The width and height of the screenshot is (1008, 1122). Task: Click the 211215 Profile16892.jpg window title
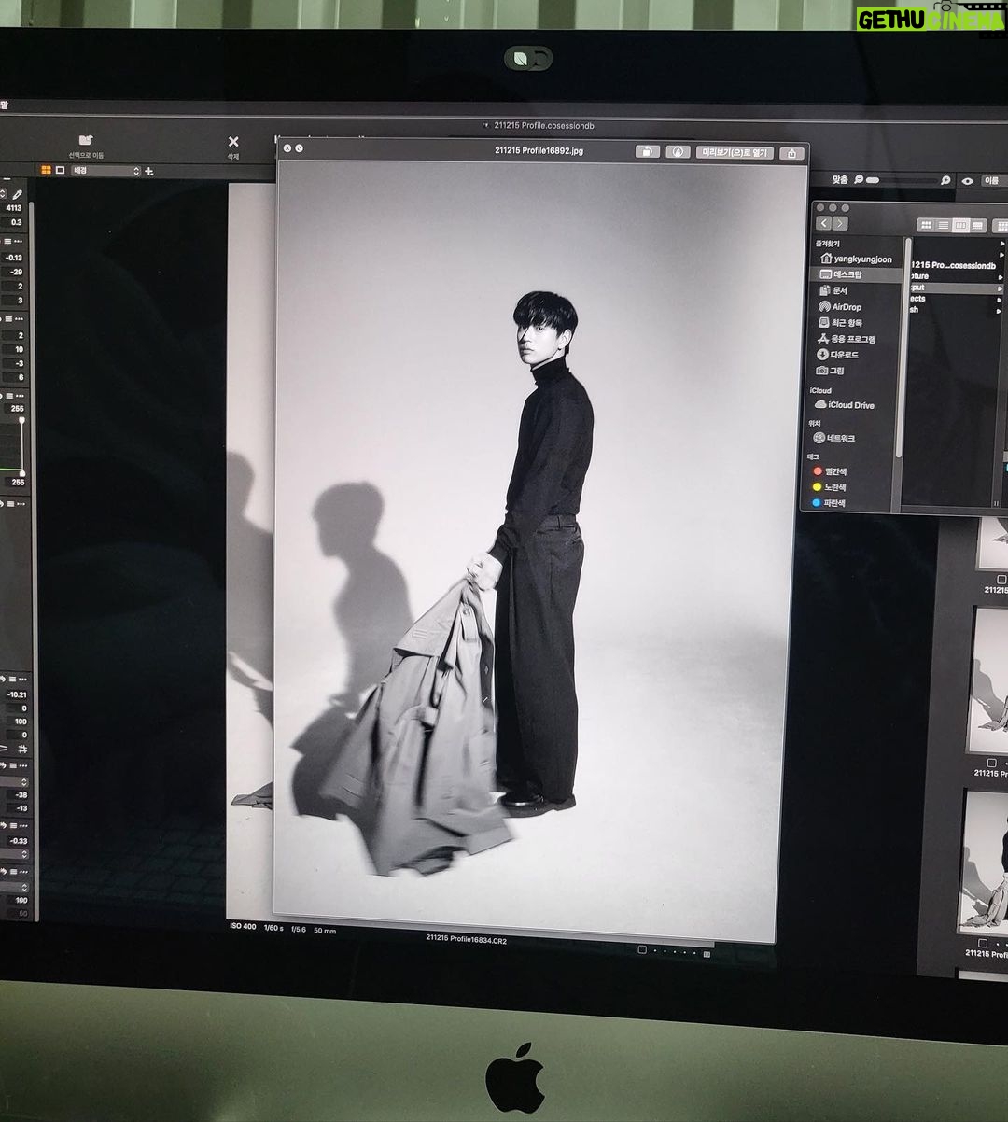(x=539, y=150)
